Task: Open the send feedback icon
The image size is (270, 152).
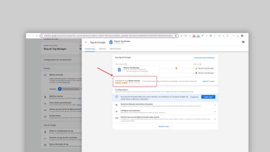Action: tap(243, 42)
